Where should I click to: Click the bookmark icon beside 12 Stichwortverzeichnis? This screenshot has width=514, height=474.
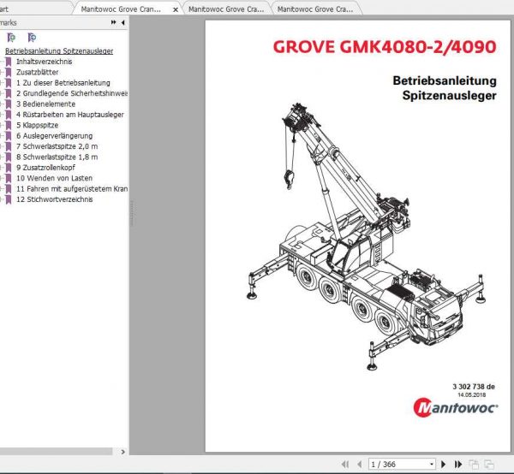coord(9,199)
